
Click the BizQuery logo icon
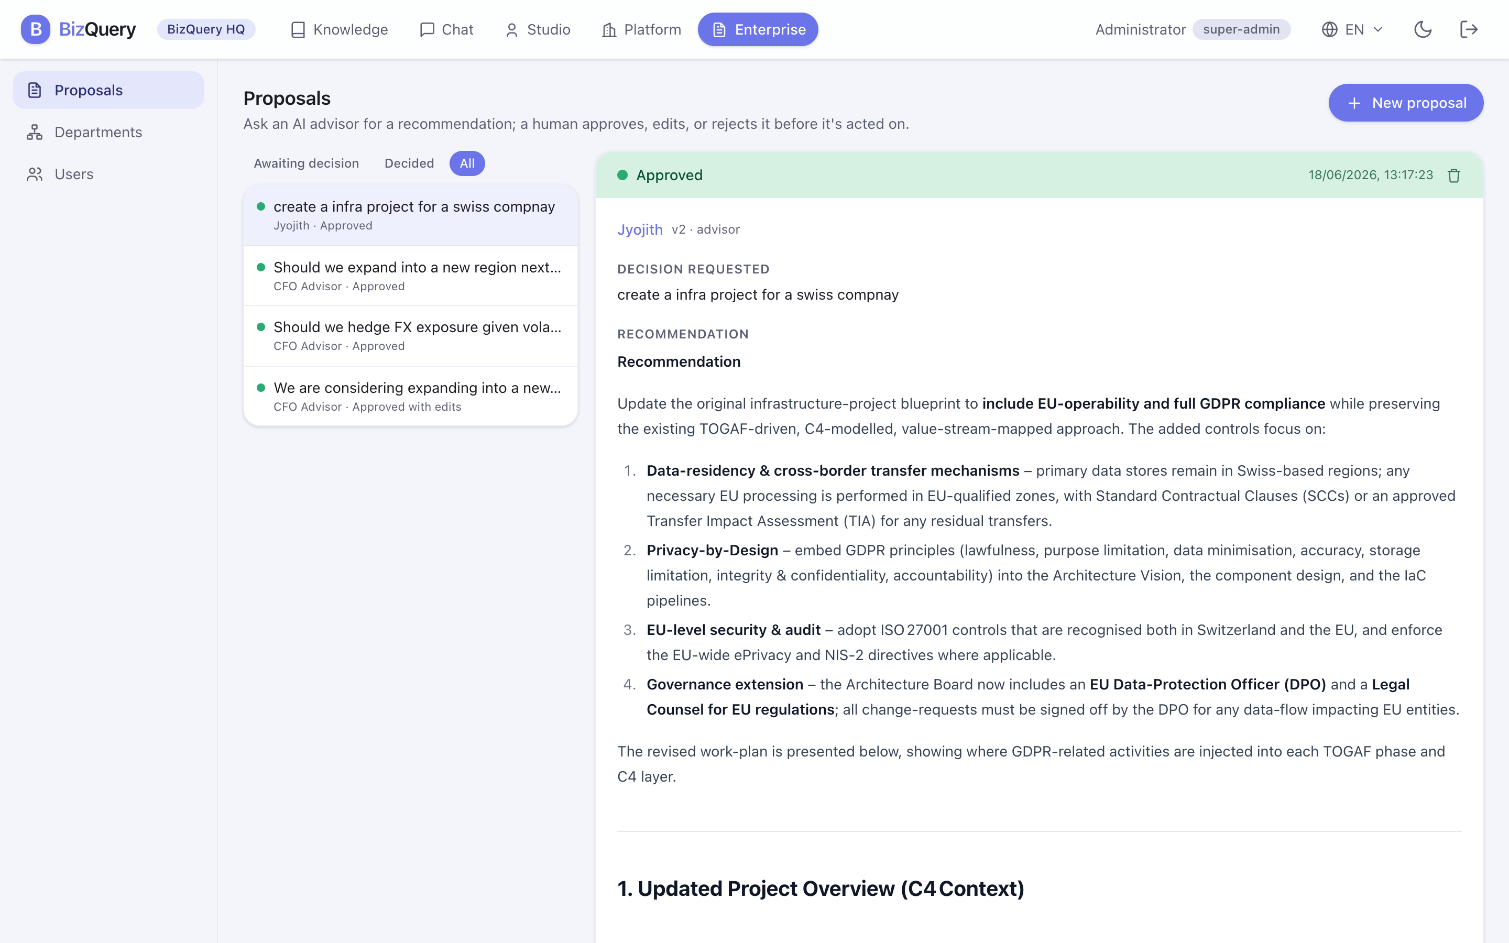(36, 29)
